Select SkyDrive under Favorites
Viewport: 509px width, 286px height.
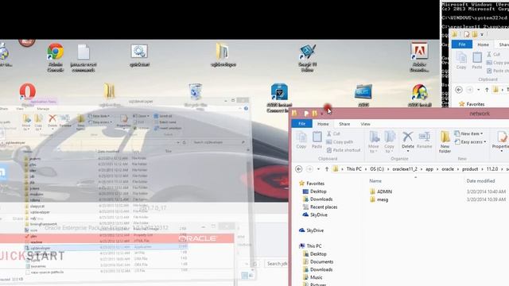click(x=315, y=214)
